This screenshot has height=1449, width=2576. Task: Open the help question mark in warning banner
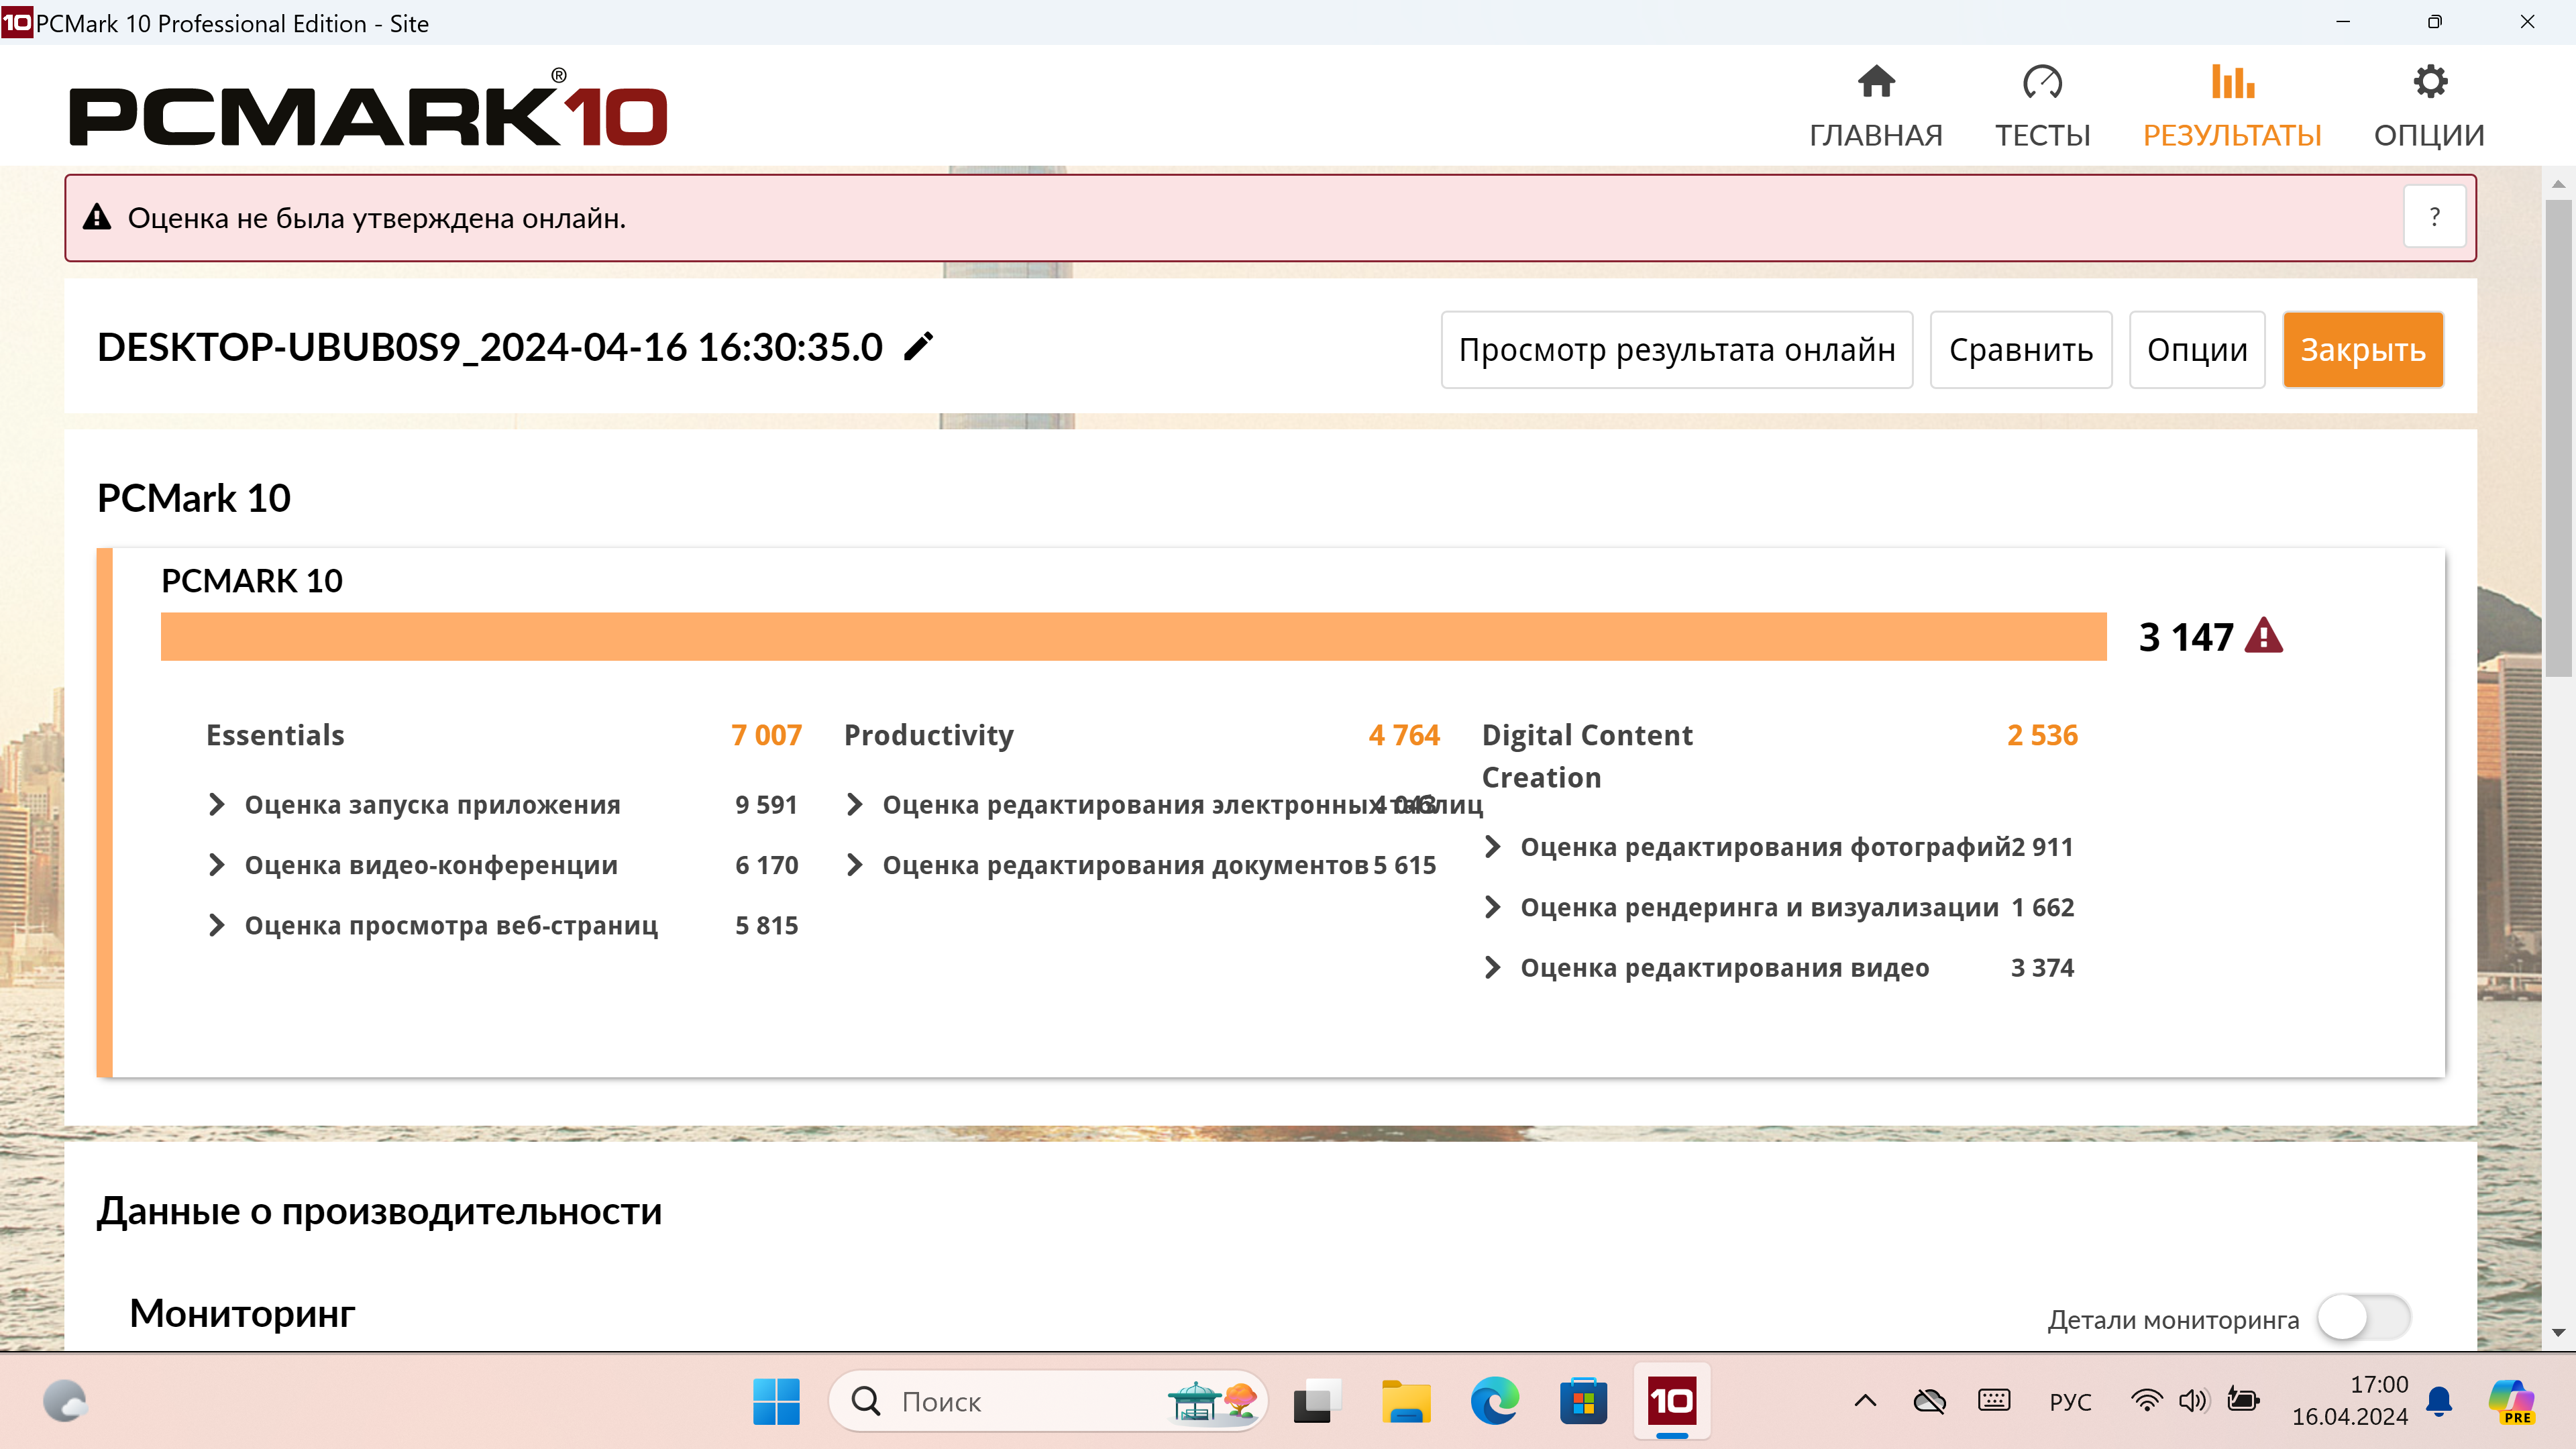click(x=2433, y=217)
